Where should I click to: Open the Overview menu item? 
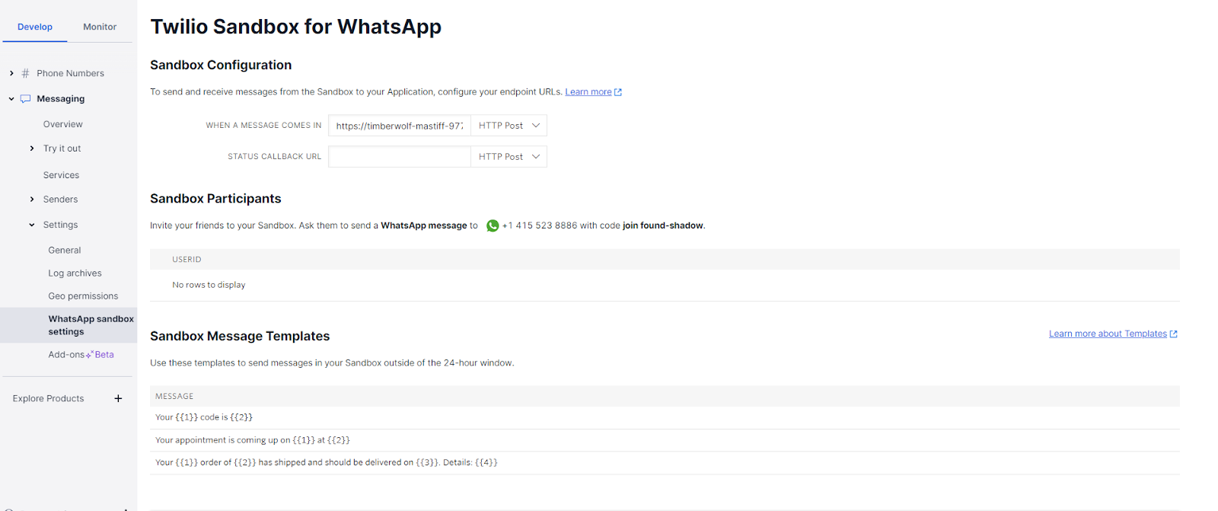63,124
